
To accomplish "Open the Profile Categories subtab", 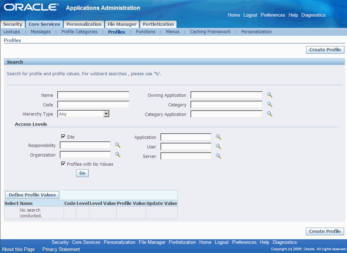I will click(80, 32).
